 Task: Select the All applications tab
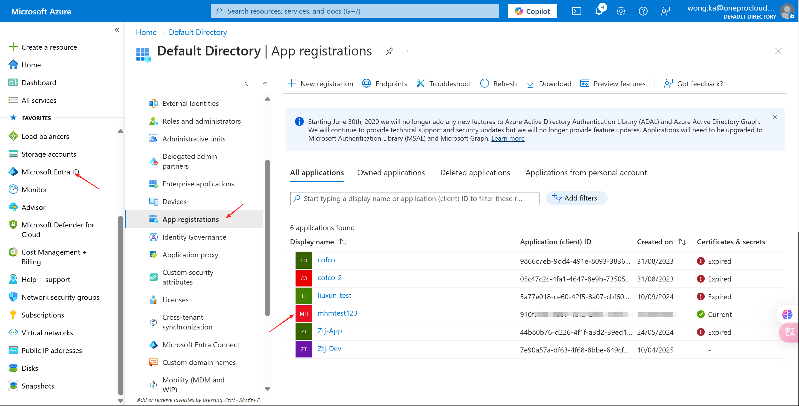pos(317,172)
